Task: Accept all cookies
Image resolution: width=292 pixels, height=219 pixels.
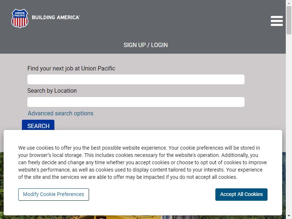Action: click(241, 195)
